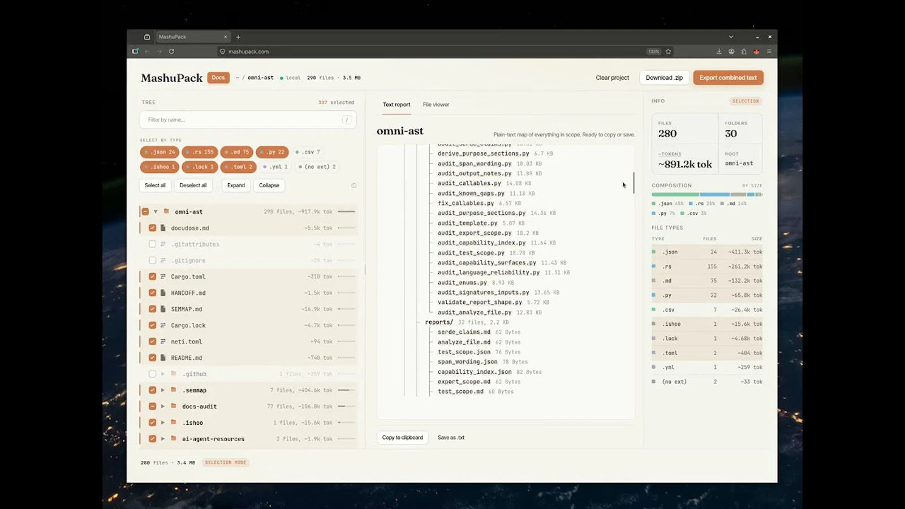The height and width of the screenshot is (509, 905).
Task: Check the .gitignore checkbox
Action: 152,260
